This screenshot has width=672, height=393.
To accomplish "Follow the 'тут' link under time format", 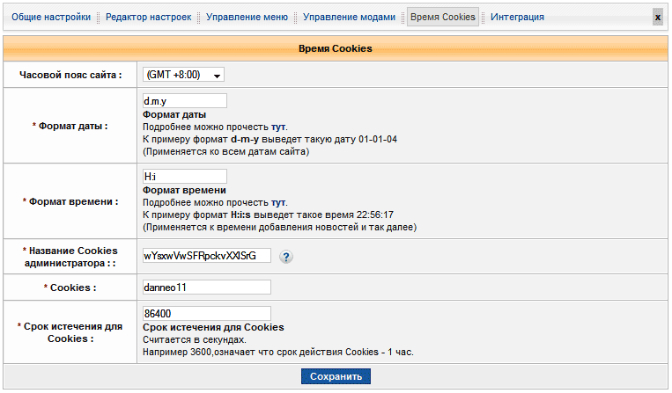I will (277, 202).
